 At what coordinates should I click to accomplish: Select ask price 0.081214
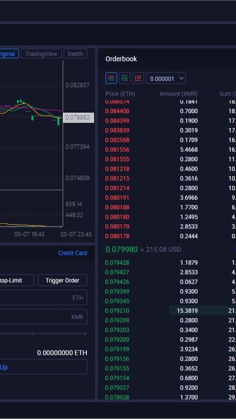point(117,188)
